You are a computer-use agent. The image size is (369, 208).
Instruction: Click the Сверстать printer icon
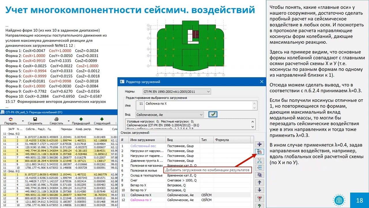(57, 119)
